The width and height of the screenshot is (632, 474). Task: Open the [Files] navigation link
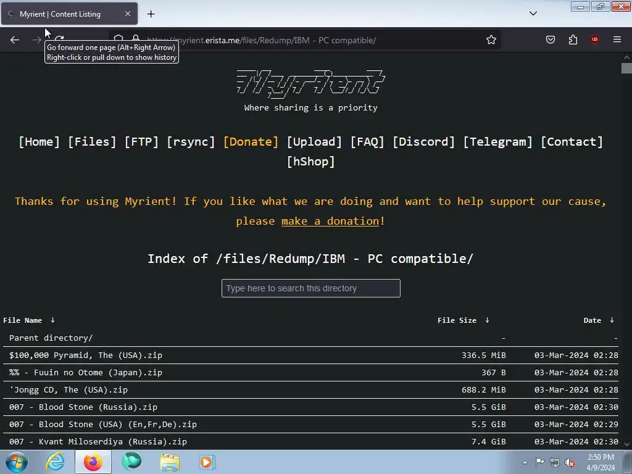[x=92, y=142]
